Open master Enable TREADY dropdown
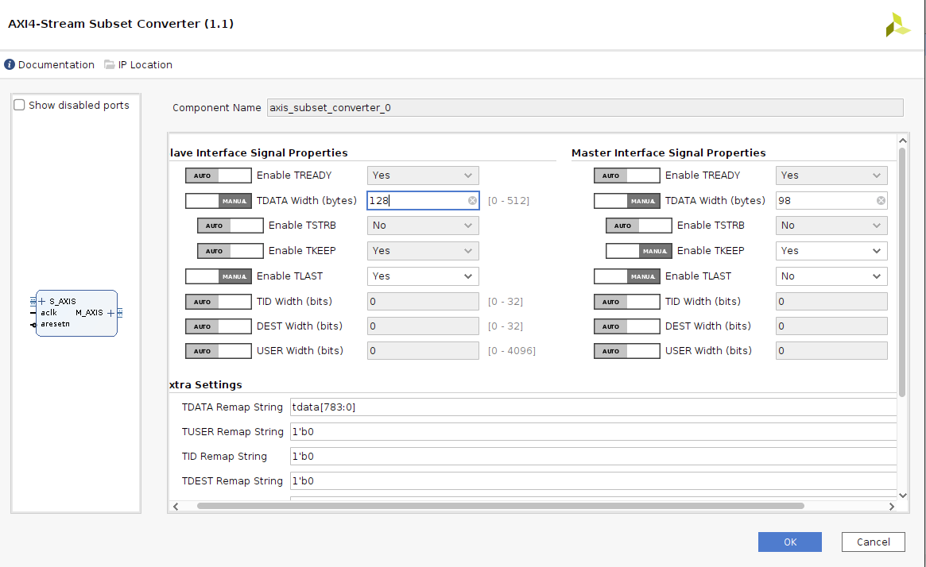926x567 pixels. tap(831, 175)
